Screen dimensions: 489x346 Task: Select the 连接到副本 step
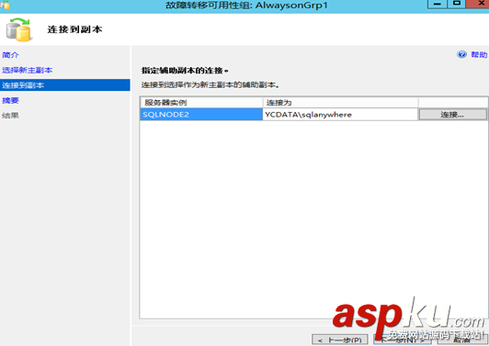(x=65, y=85)
